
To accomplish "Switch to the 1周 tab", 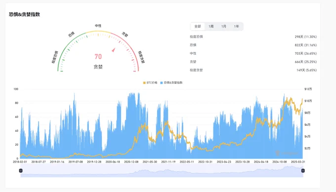I will [x=211, y=26].
